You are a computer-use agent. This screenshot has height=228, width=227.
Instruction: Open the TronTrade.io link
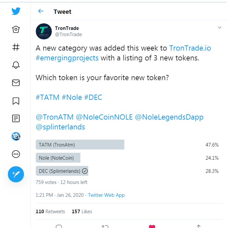click(190, 48)
